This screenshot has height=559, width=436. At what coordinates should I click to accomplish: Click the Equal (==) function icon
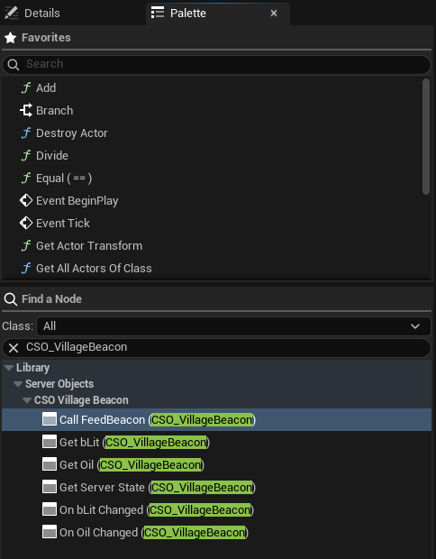[26, 178]
